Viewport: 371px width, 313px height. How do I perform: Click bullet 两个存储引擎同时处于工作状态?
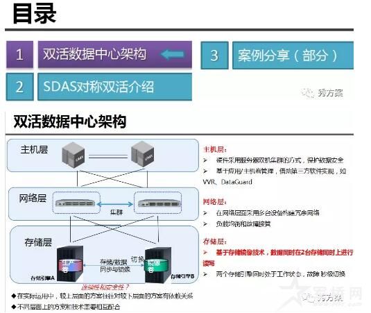pyautogui.click(x=281, y=274)
